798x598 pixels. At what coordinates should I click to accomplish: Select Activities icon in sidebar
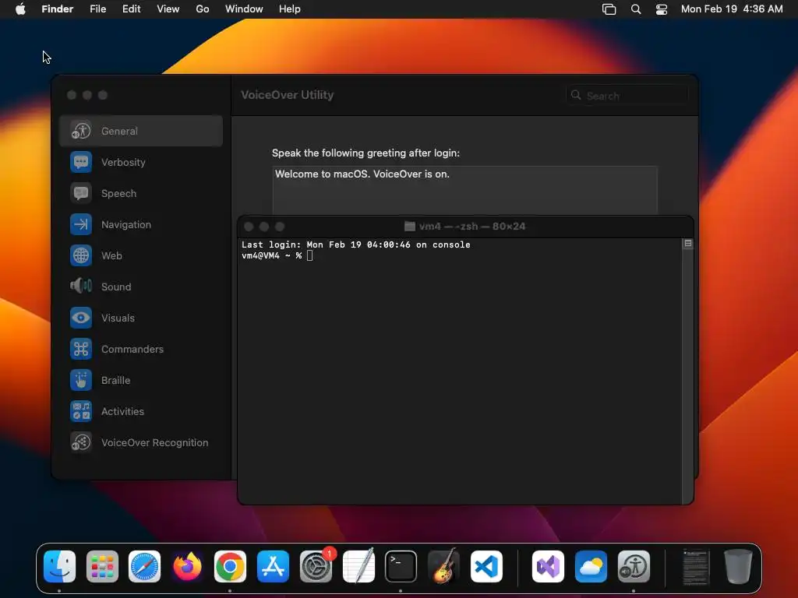coord(81,411)
